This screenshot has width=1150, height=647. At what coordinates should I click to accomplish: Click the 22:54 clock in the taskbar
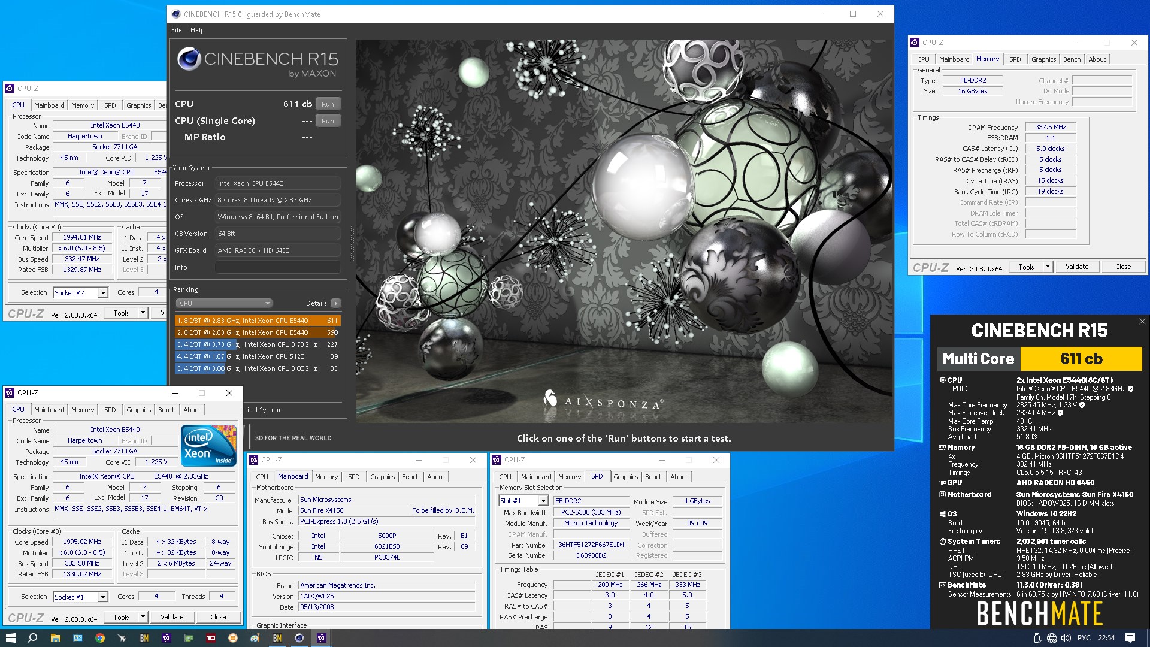[x=1106, y=638]
